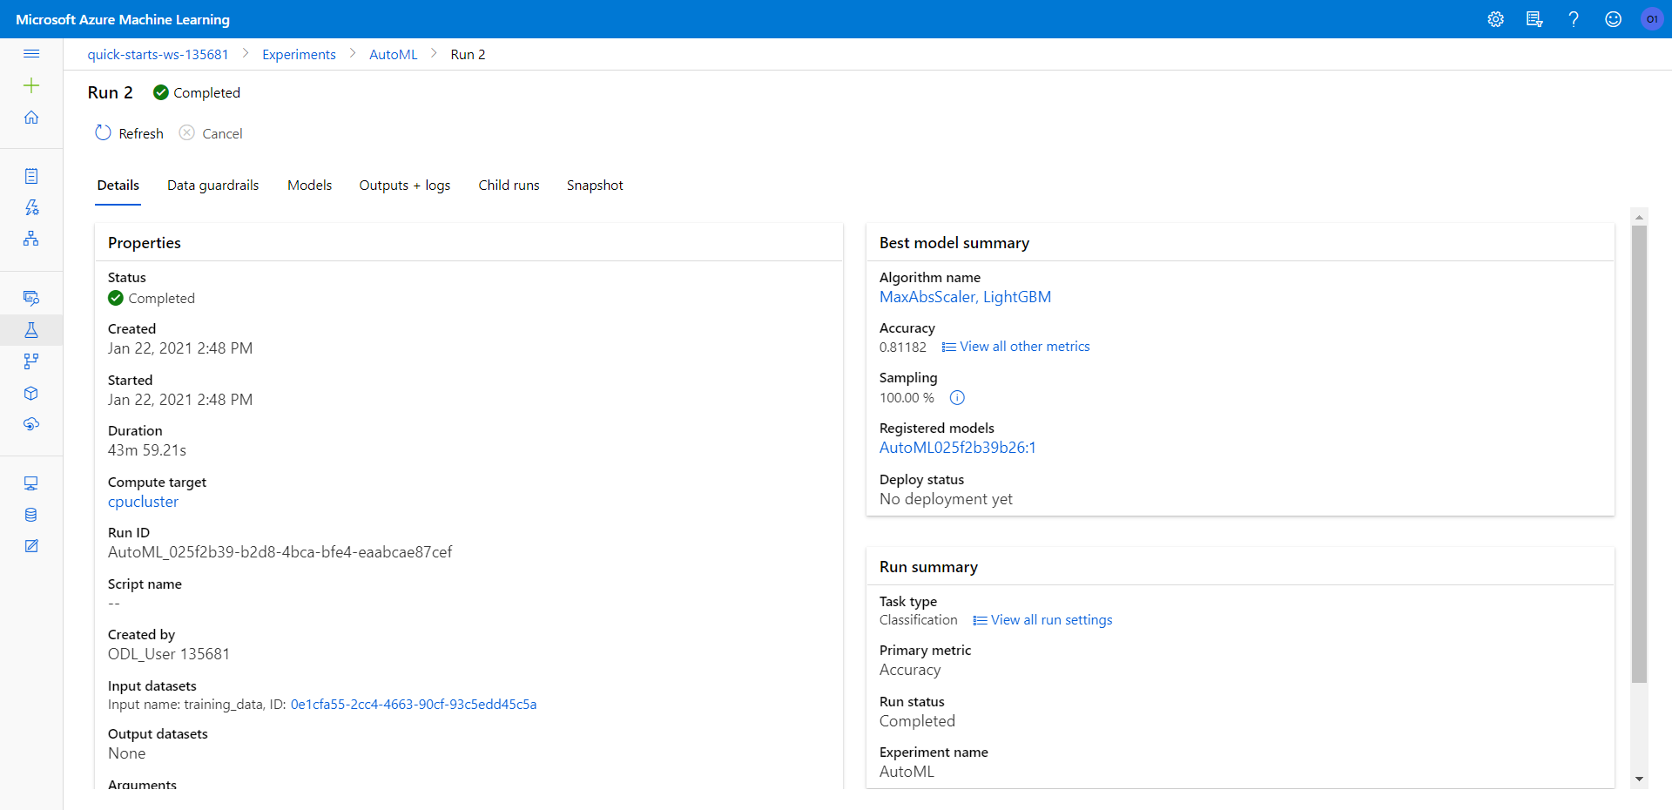Click AutoML breadcrumb link
Viewport: 1672px width, 810px height.
tap(393, 54)
